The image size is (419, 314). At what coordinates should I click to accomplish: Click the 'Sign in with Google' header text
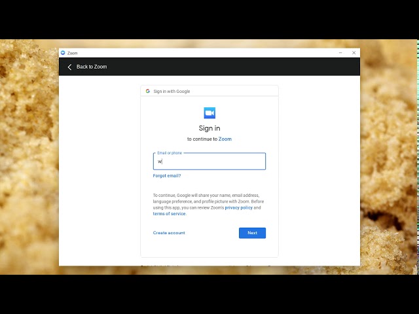point(172,92)
